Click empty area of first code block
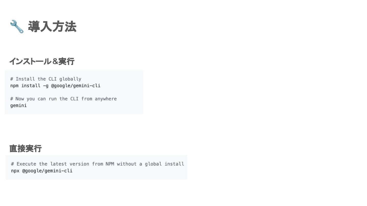 pyautogui.click(x=122, y=106)
